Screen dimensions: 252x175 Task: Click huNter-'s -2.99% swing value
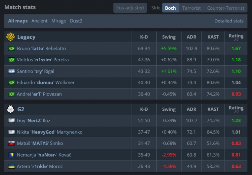point(169,155)
